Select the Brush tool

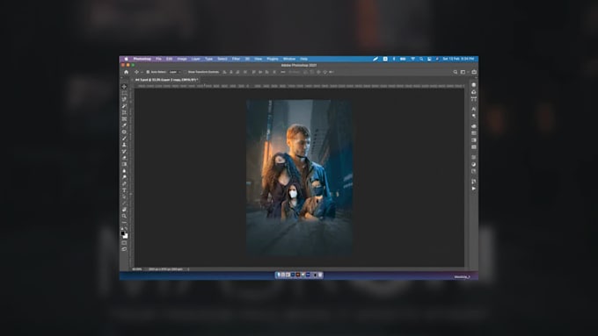coord(124,138)
